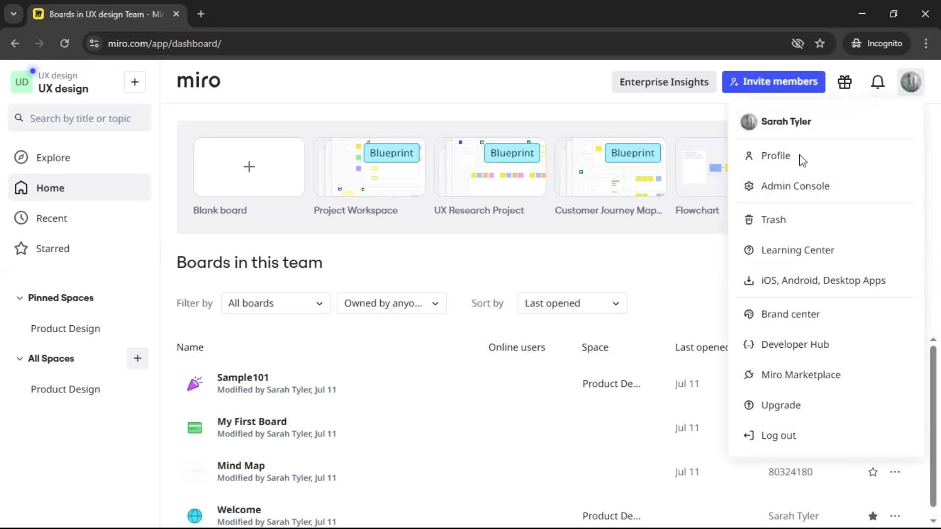Collapse the Pinned Spaces section
Viewport: 941px width, 529px height.
coord(20,298)
